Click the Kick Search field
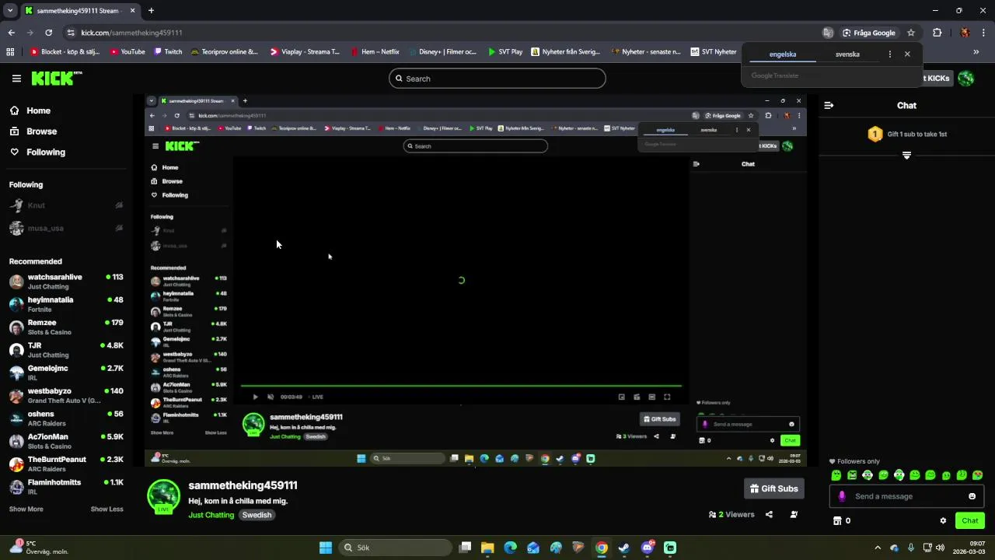Screen dimensions: 995x560 [497, 79]
